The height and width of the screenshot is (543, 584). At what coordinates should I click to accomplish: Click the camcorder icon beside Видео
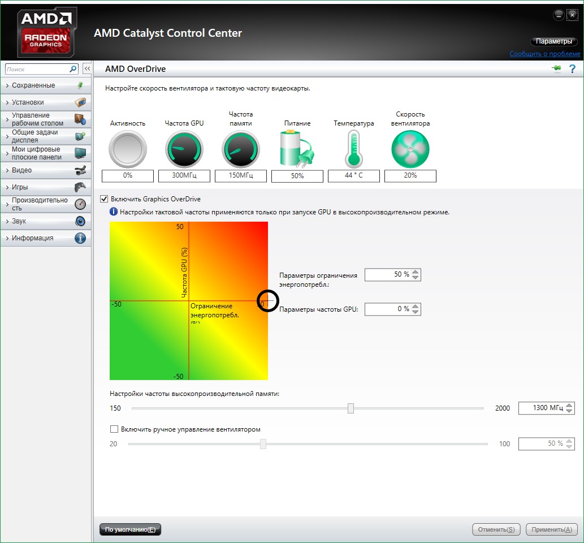click(80, 170)
